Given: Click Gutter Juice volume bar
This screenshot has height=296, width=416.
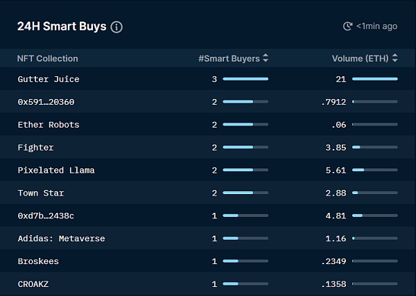Looking at the screenshot, I should 374,79.
